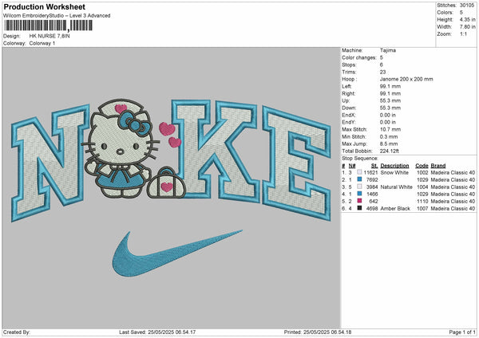Click the Production Worksheet title

pyautogui.click(x=44, y=6)
